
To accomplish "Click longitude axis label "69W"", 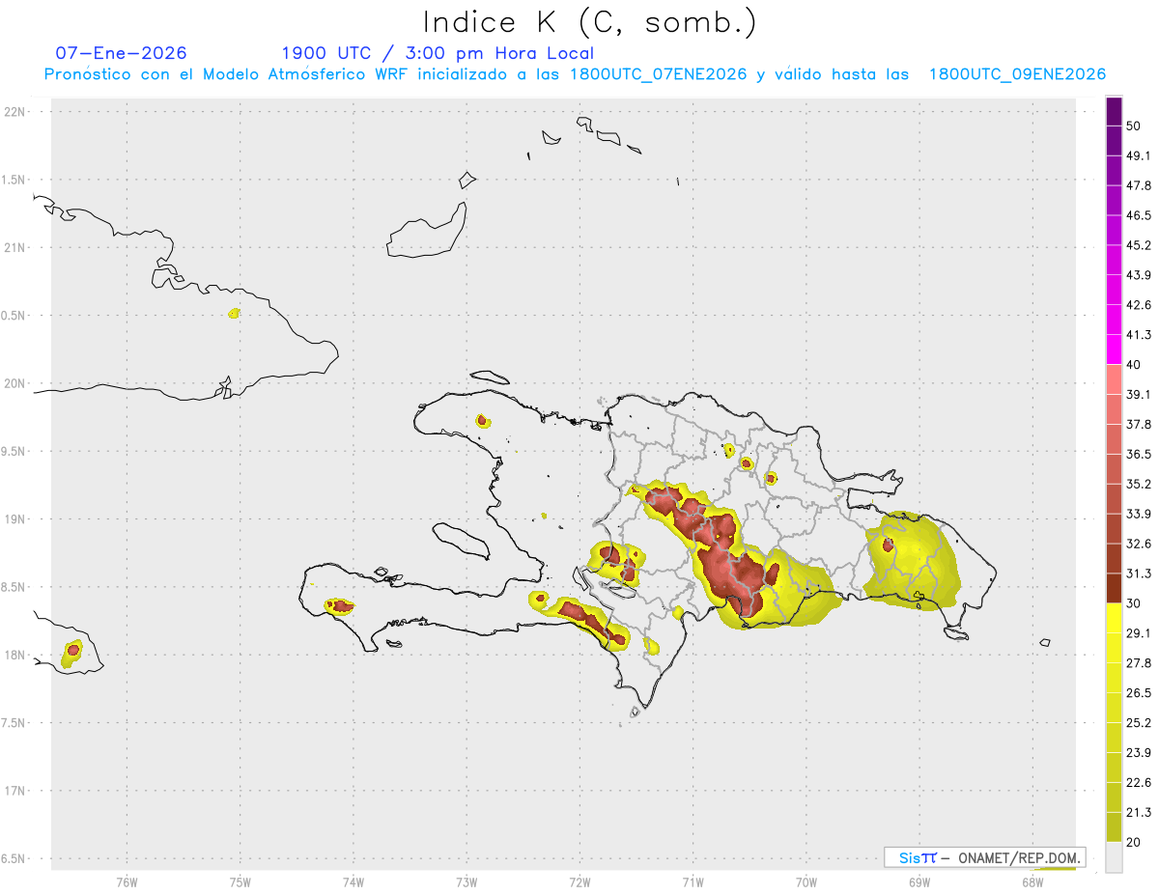I will [x=919, y=881].
